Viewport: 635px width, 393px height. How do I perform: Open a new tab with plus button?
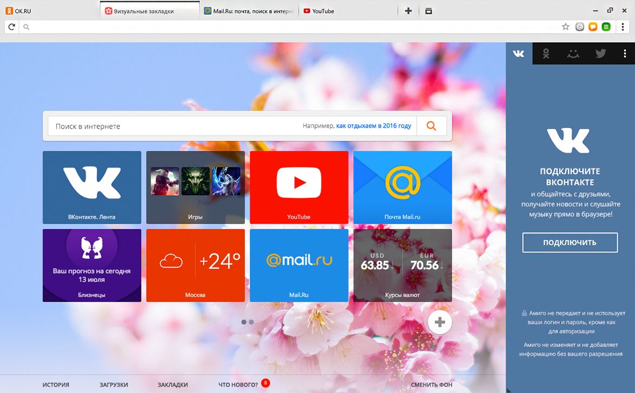pyautogui.click(x=408, y=11)
